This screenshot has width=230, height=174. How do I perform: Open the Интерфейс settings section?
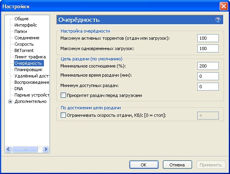[x=26, y=25]
